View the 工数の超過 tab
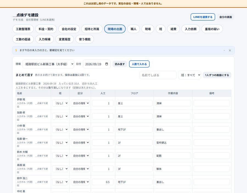The image size is (247, 193). coord(23,39)
